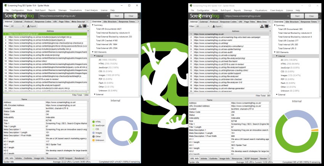
Task: Select row 10 our-story URL in left window
Action: (45, 61)
